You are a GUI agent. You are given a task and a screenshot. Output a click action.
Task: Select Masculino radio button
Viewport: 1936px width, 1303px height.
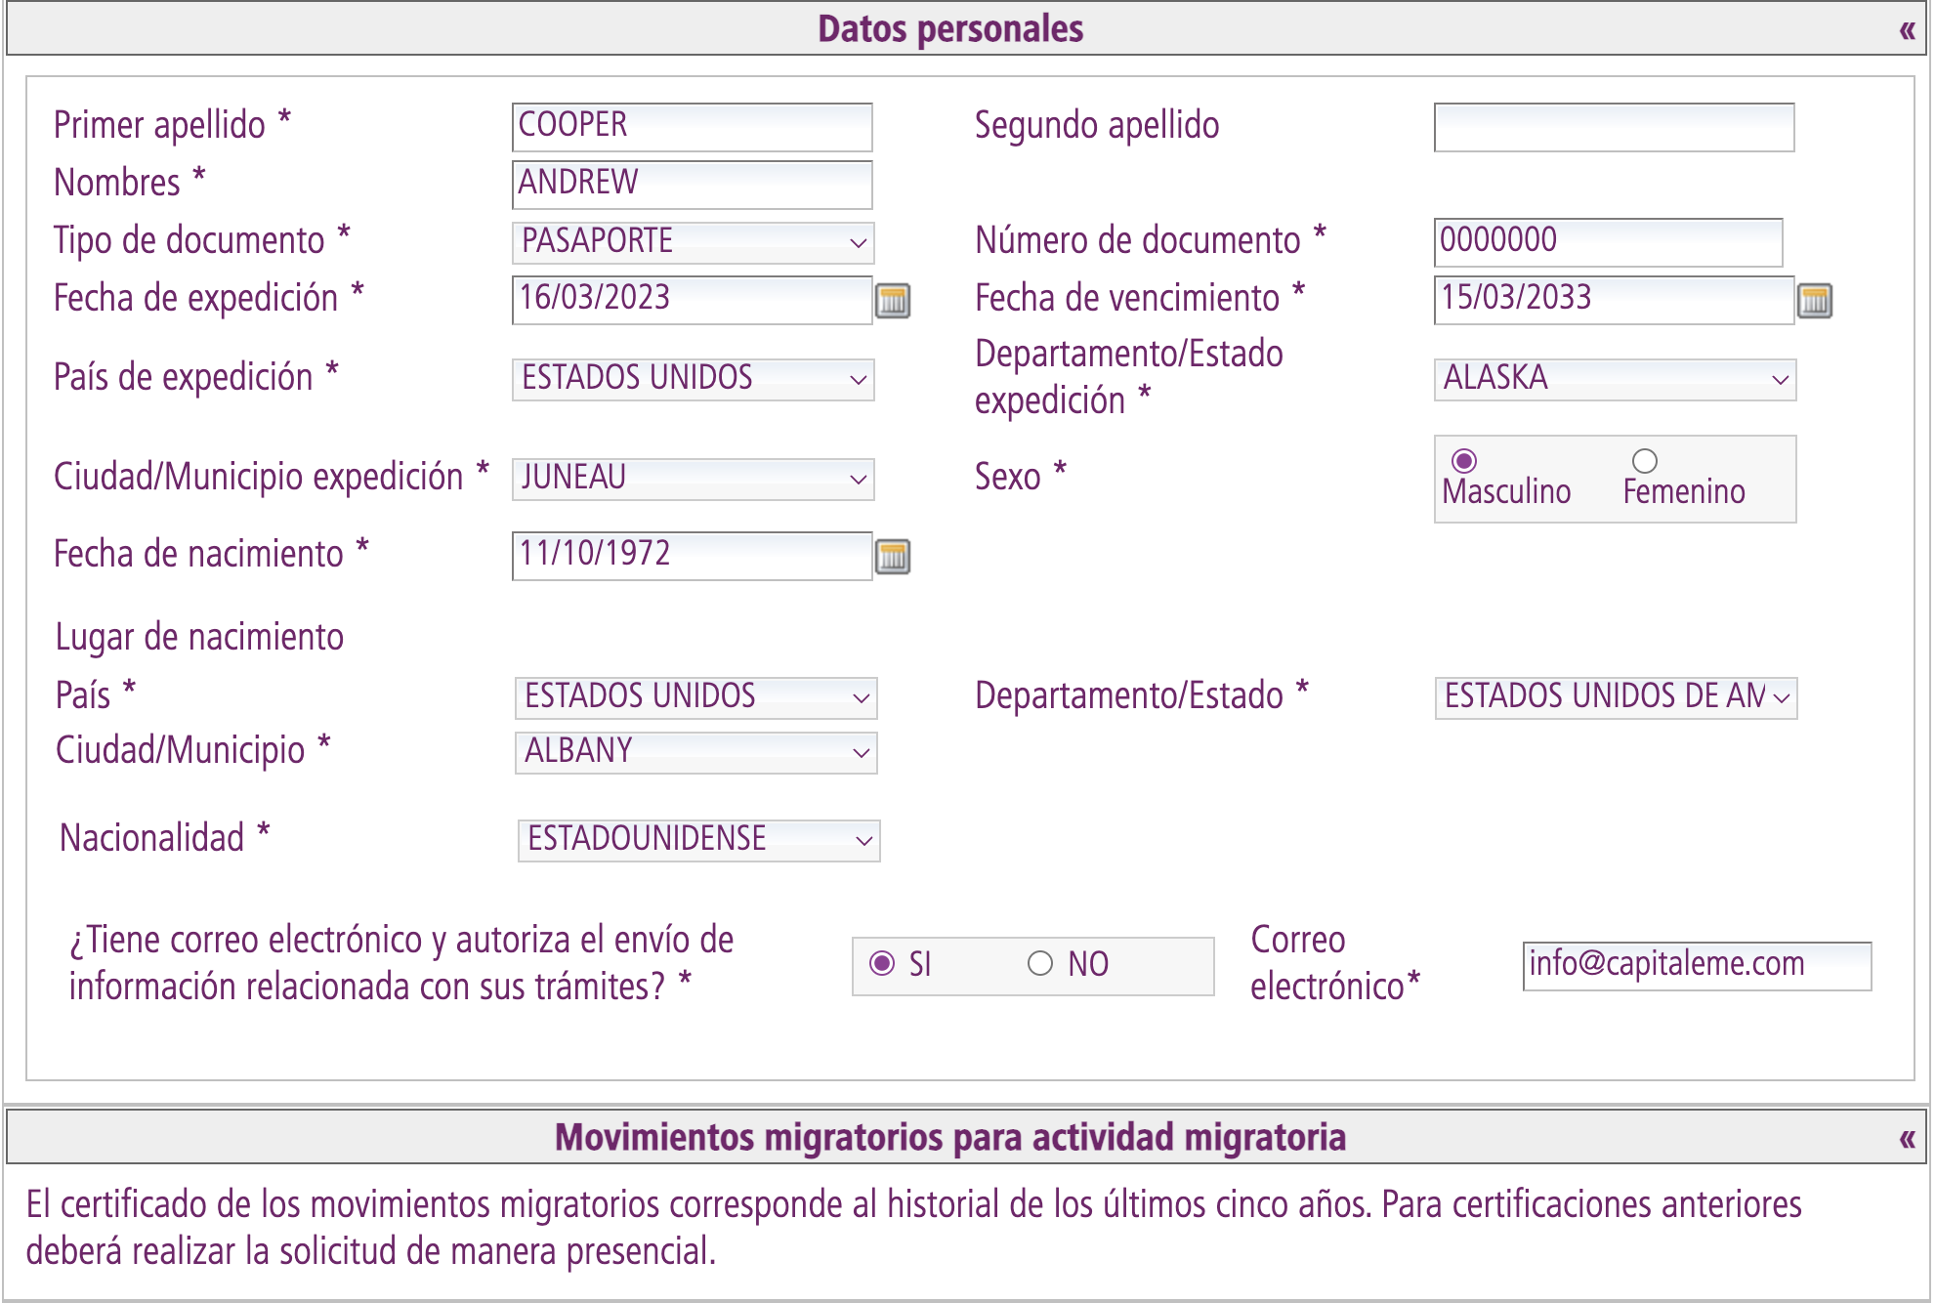click(1463, 461)
